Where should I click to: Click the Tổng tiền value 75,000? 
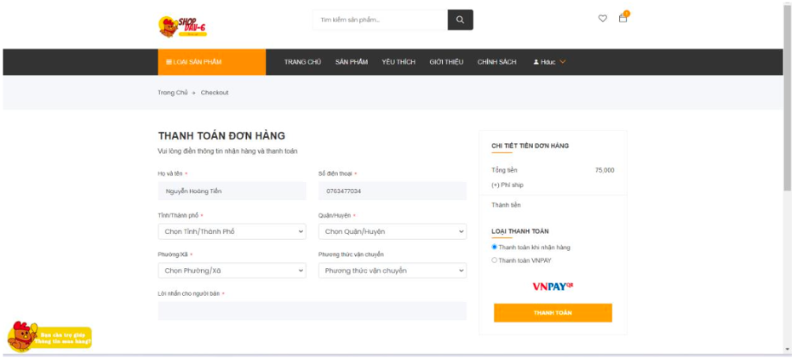[x=605, y=170]
